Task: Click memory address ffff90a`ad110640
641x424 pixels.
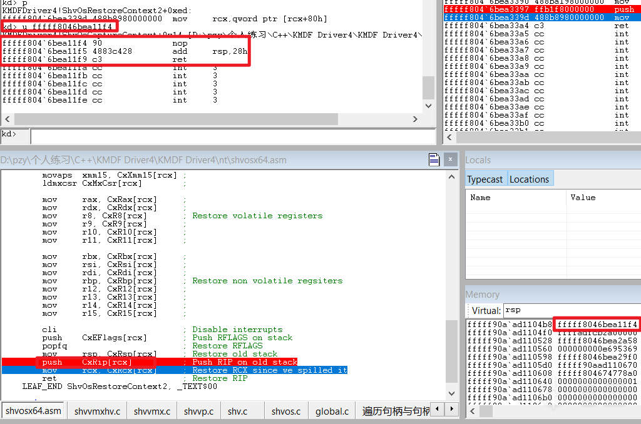Action: 510,381
